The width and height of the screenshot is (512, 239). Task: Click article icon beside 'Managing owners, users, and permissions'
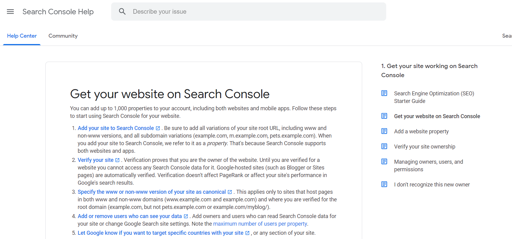384,162
